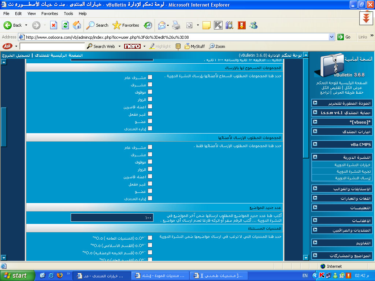Open the address bar dropdown arrow
The image size is (375, 281).
(x=331, y=37)
